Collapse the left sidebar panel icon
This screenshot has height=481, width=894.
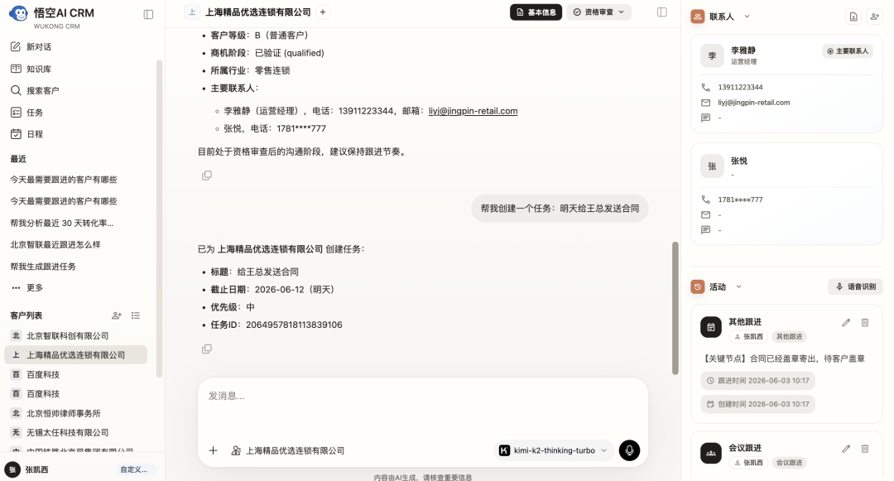coord(148,14)
